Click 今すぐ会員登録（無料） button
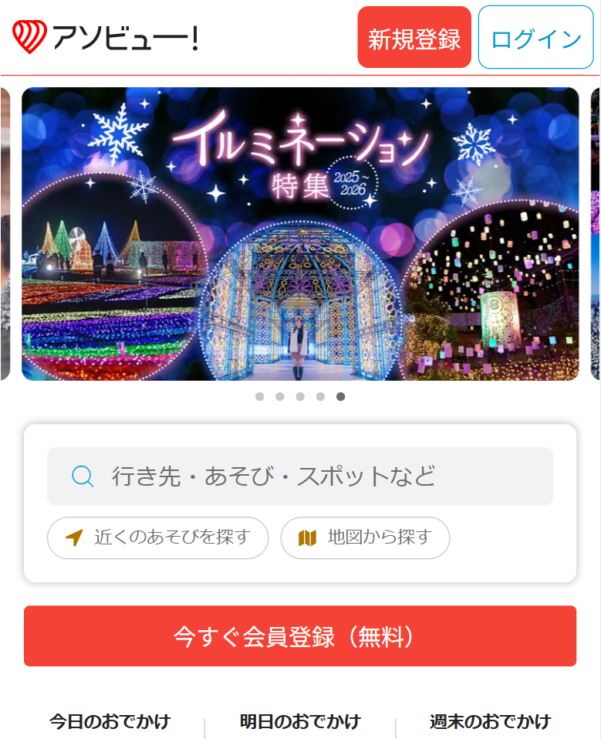 [x=300, y=636]
